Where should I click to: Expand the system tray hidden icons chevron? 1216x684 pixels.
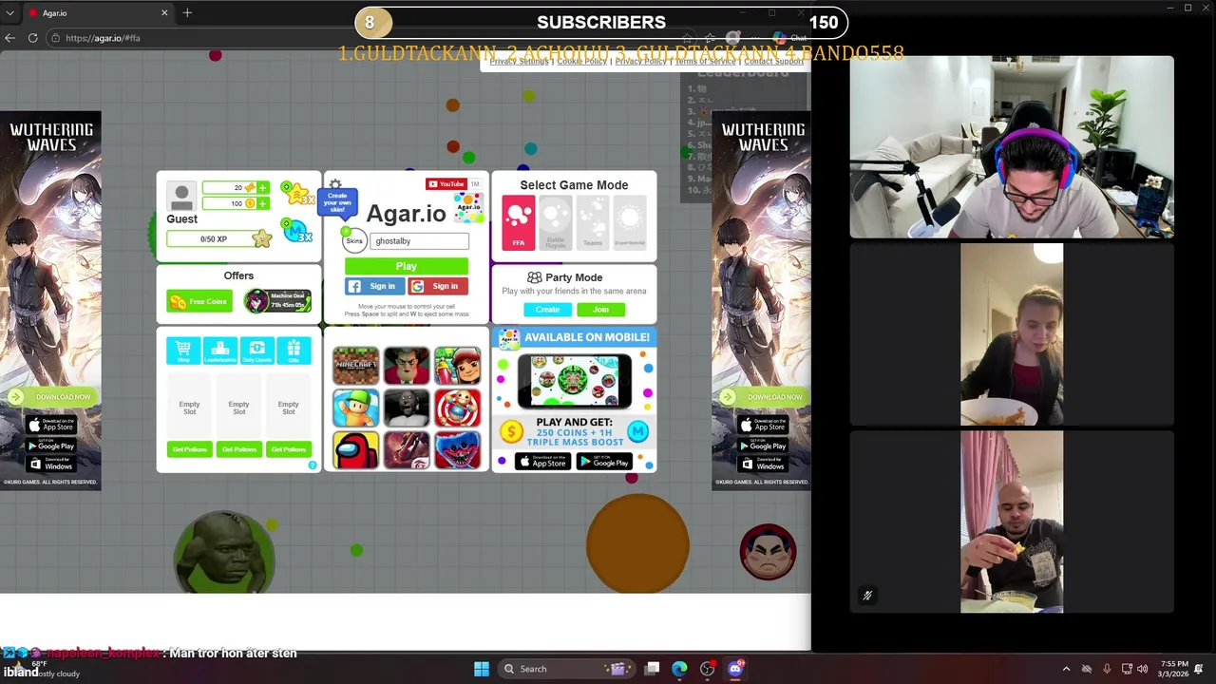point(1066,669)
